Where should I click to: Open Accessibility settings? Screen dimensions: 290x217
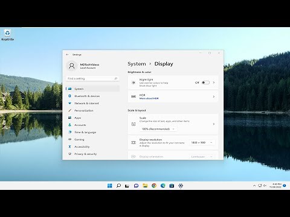(92, 146)
